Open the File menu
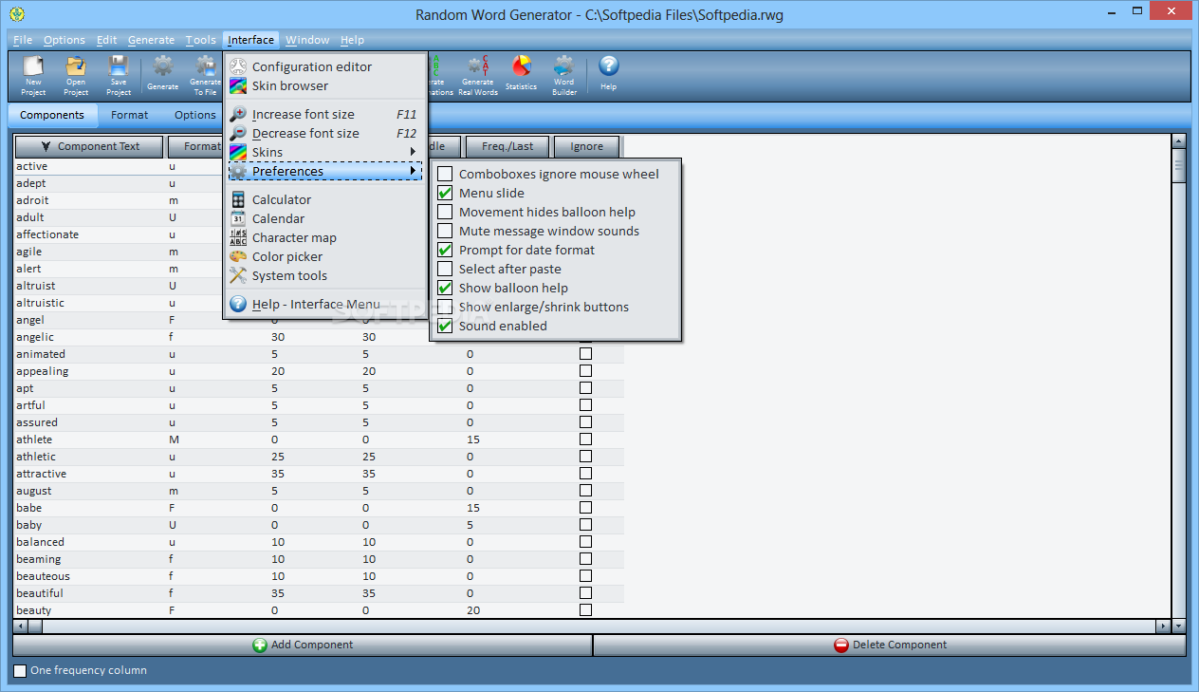1199x692 pixels. [x=23, y=40]
